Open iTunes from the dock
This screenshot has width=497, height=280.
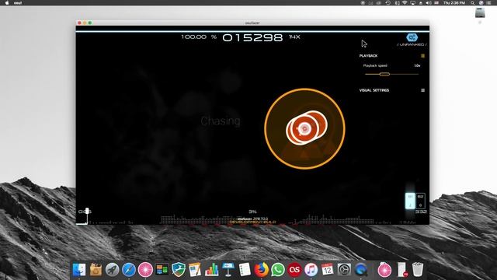click(x=311, y=270)
